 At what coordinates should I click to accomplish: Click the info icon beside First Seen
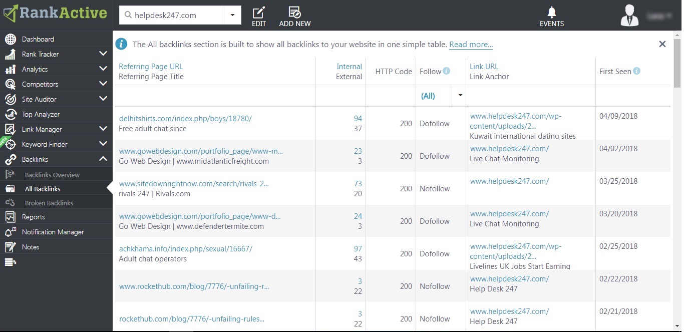[637, 71]
